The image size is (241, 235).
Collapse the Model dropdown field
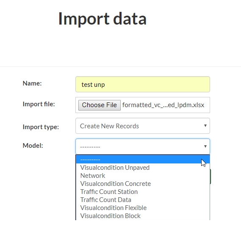(x=143, y=147)
